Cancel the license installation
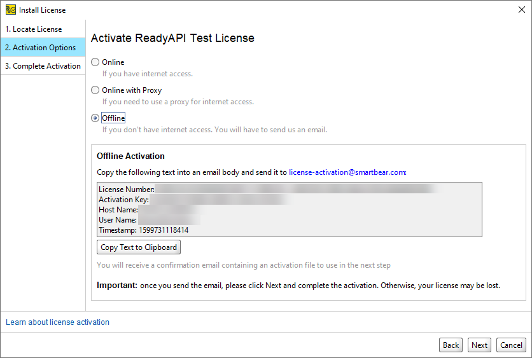The image size is (532, 358). 511,345
